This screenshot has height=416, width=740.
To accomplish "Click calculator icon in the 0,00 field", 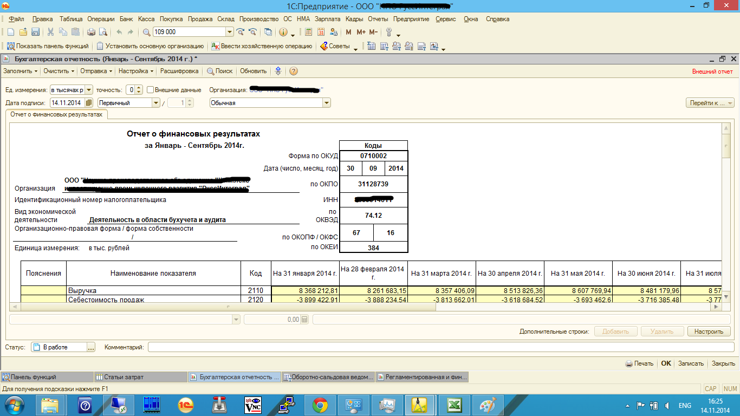I will pos(304,320).
